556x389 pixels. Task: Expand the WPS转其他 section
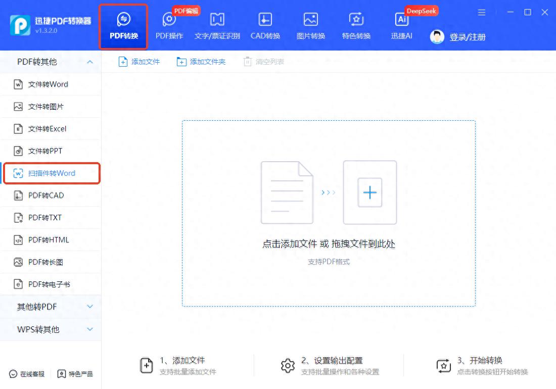coord(90,329)
